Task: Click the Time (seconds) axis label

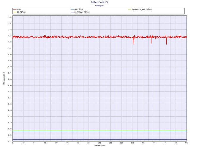Action: point(99,145)
